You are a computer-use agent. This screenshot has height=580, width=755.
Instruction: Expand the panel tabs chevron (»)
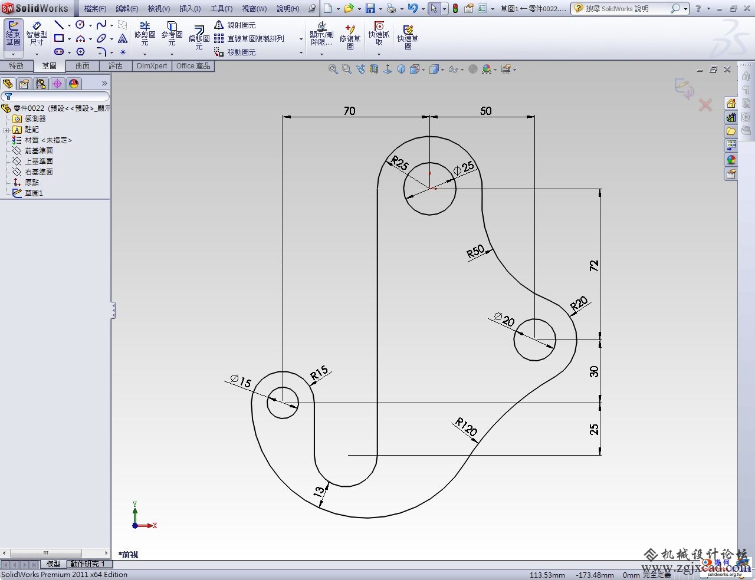tap(104, 84)
